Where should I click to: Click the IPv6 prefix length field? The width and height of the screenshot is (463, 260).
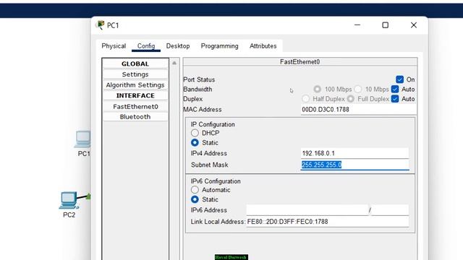coord(390,210)
